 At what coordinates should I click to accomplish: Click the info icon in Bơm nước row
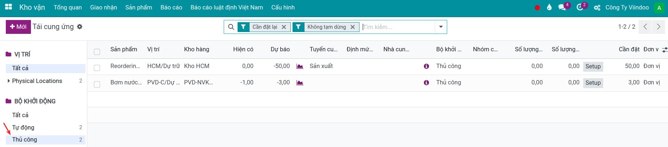pyautogui.click(x=426, y=83)
